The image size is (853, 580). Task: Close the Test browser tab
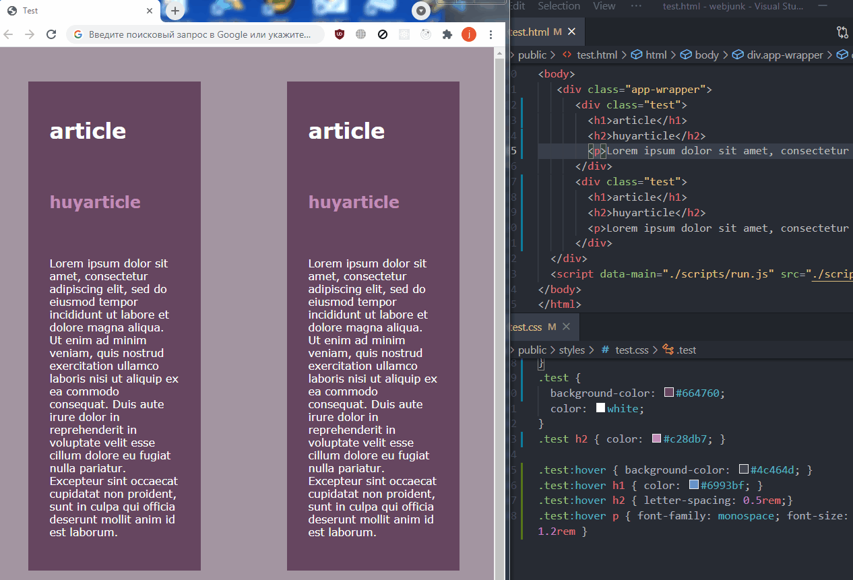tap(149, 11)
